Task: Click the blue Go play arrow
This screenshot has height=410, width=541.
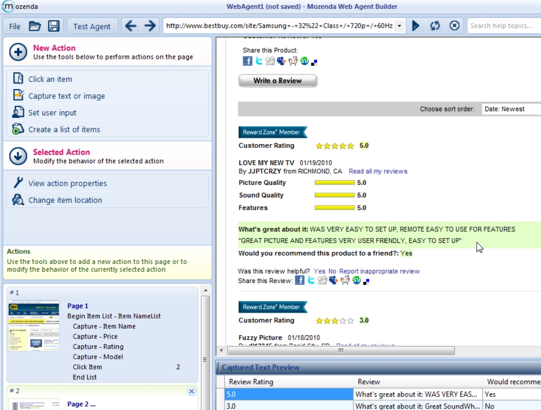Action: pyautogui.click(x=416, y=26)
